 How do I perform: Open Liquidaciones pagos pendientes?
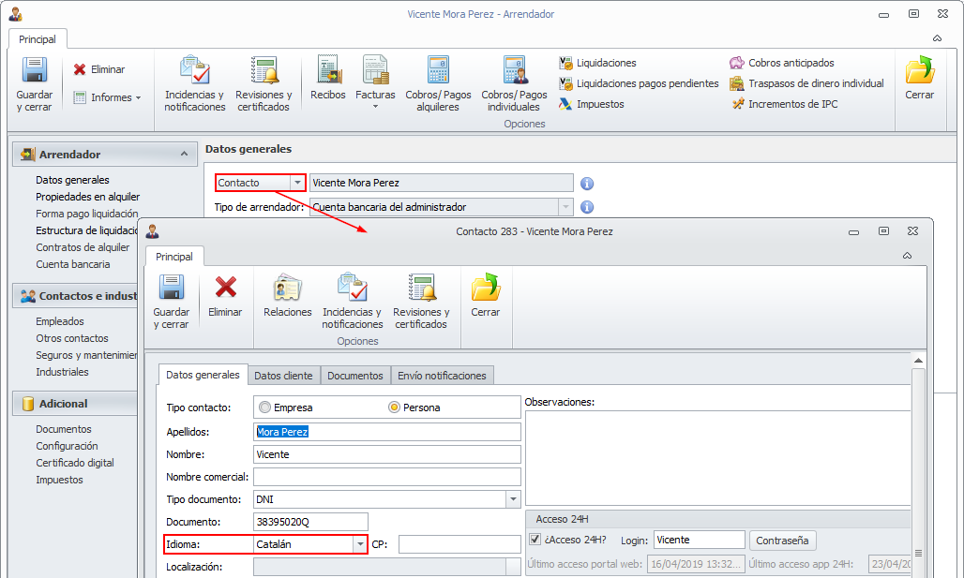point(639,83)
